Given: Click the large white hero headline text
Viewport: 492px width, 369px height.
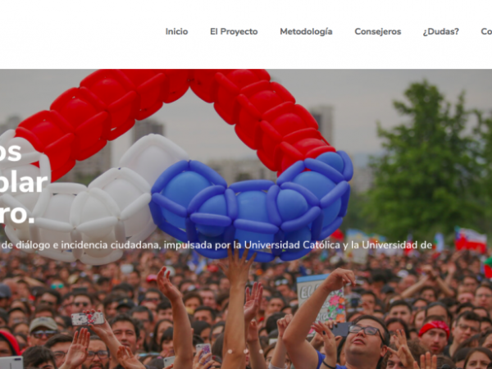Looking at the screenshot, I should pyautogui.click(x=22, y=183).
